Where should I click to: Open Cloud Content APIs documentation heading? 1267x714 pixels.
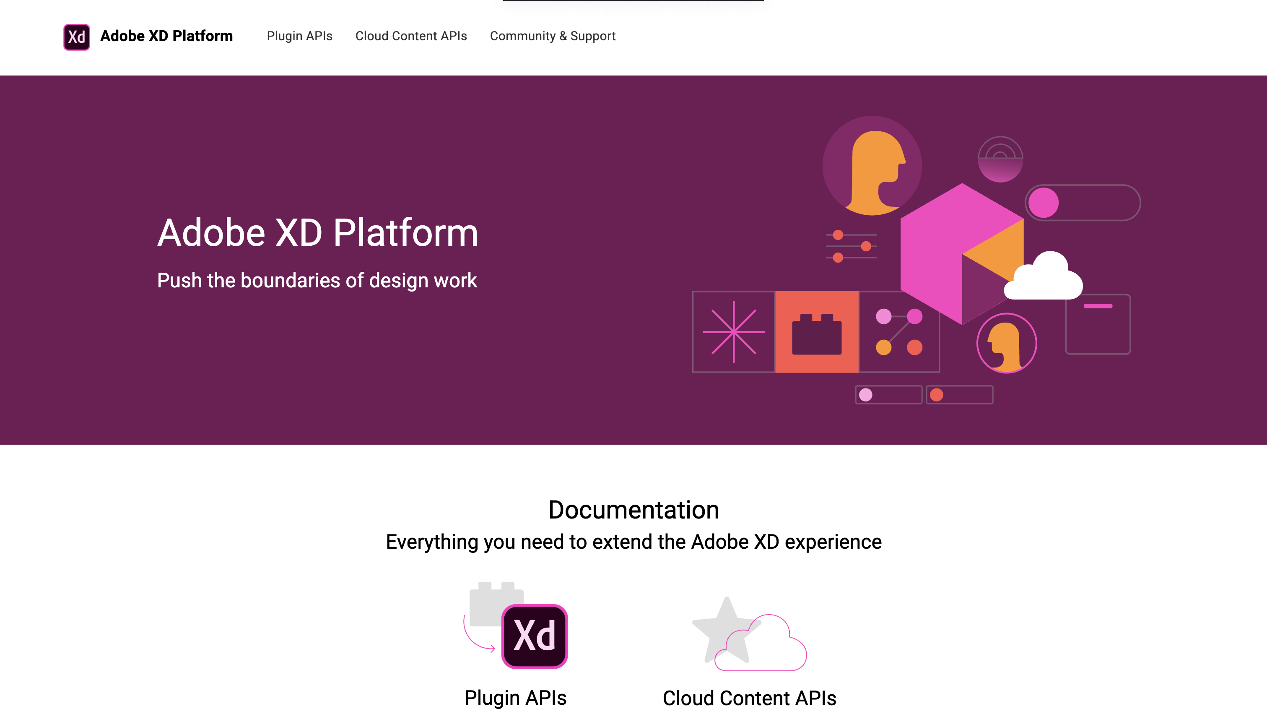click(749, 698)
